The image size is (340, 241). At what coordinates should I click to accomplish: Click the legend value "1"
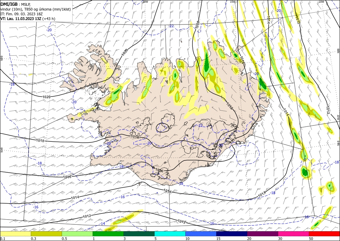94,239
